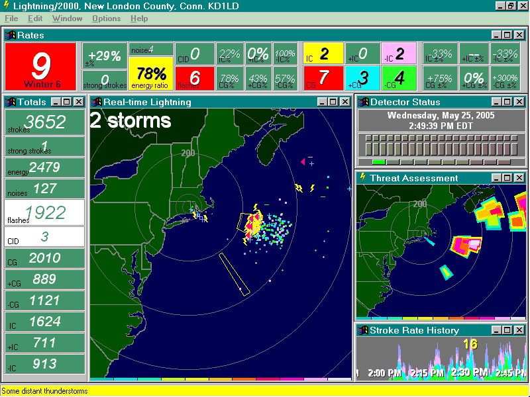This screenshot has width=530, height=397.
Task: Click the green -CG tile showing 4
Action: [399, 78]
